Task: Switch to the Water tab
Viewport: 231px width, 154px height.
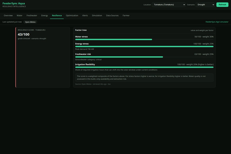Action: [x=19, y=15]
